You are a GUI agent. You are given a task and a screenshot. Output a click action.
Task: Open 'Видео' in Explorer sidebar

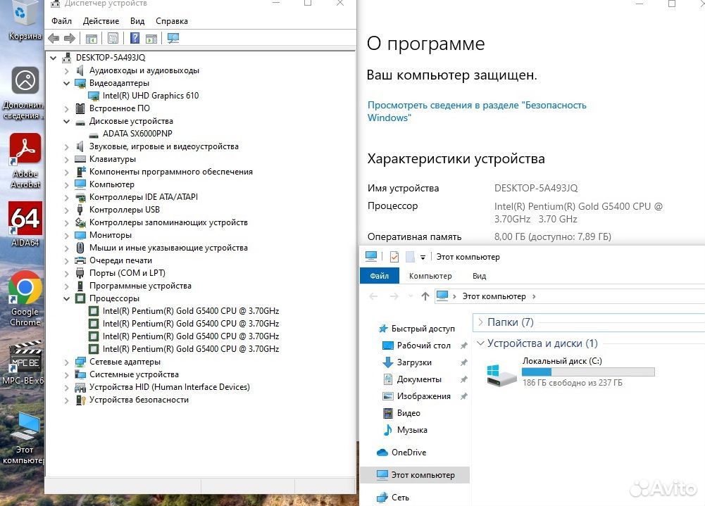pyautogui.click(x=401, y=413)
